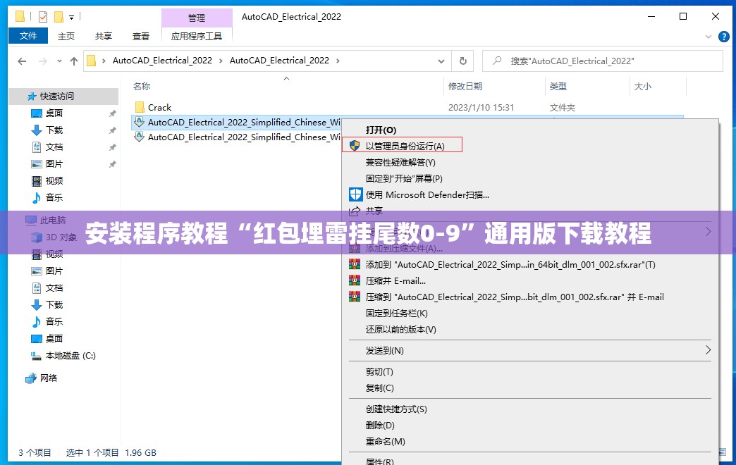Refresh the folder view
Screen dimensions: 736x465
(462, 61)
